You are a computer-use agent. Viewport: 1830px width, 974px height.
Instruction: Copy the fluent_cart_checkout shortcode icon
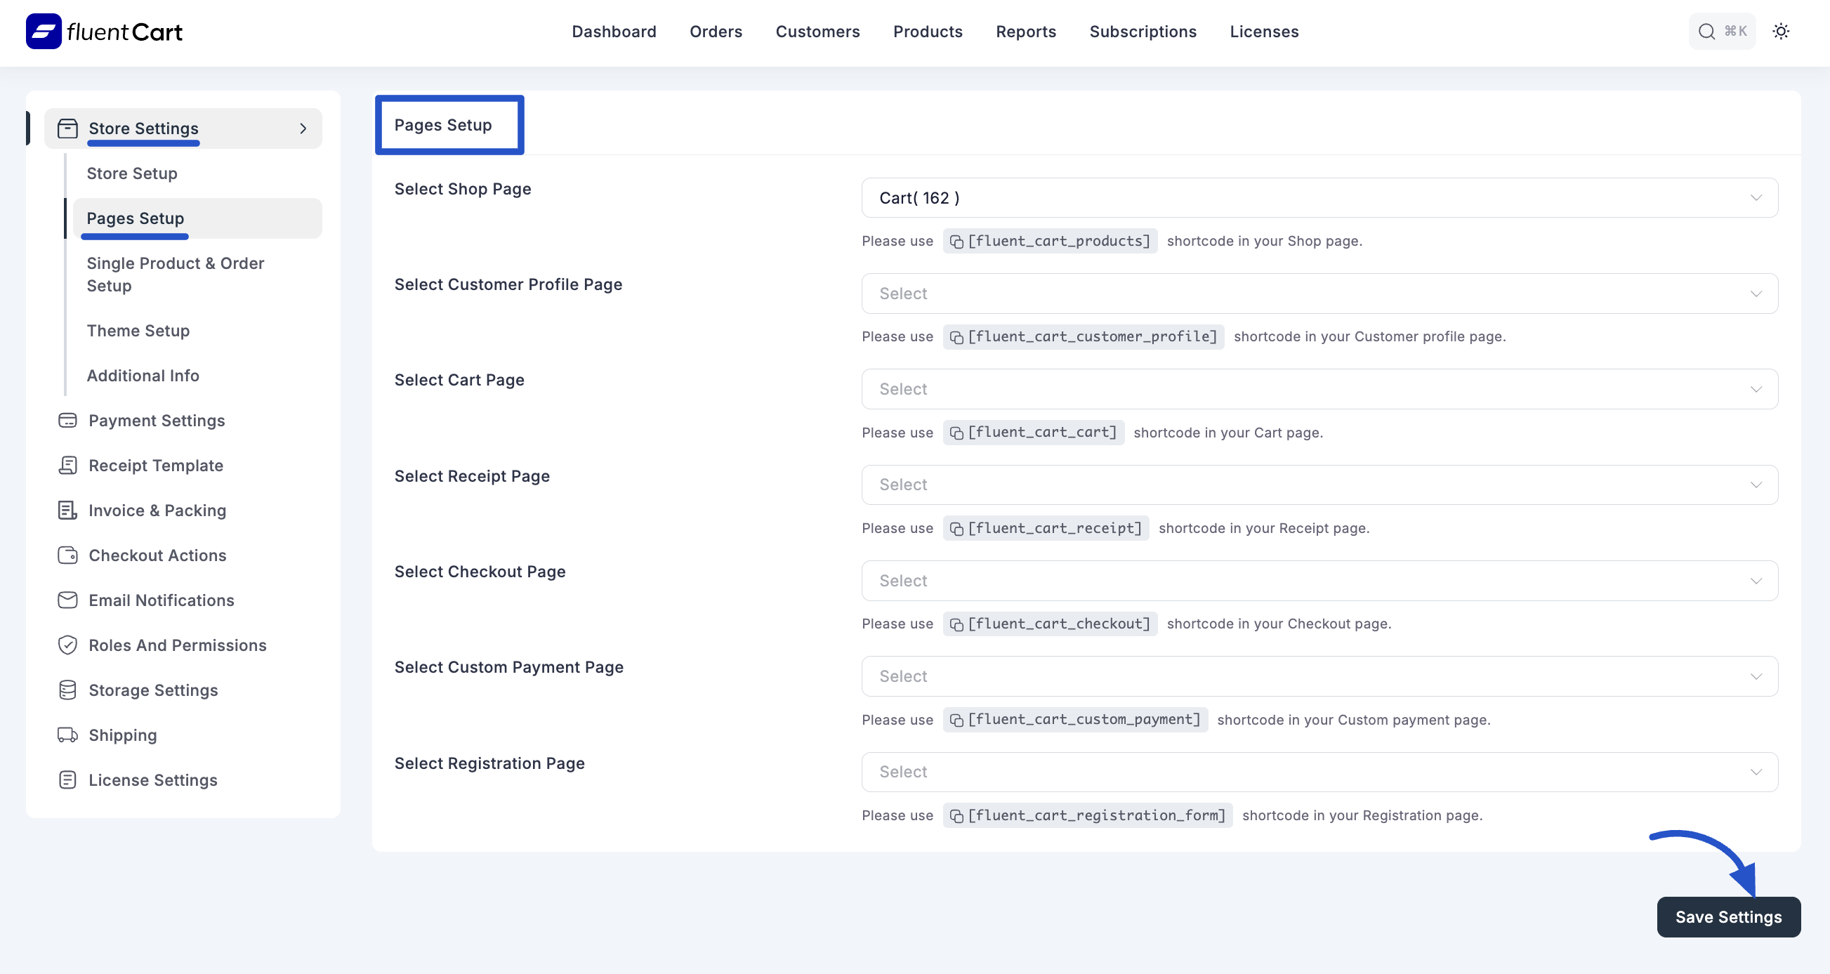point(957,624)
